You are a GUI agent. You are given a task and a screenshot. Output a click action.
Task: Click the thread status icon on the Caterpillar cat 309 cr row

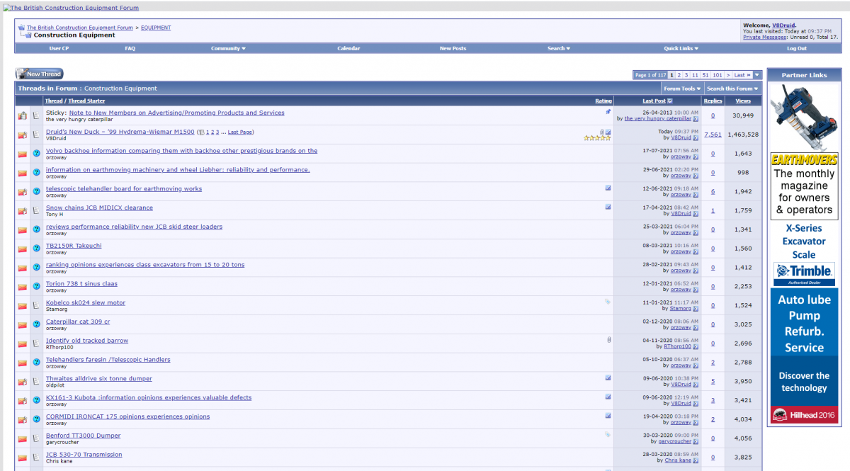pyautogui.click(x=22, y=324)
